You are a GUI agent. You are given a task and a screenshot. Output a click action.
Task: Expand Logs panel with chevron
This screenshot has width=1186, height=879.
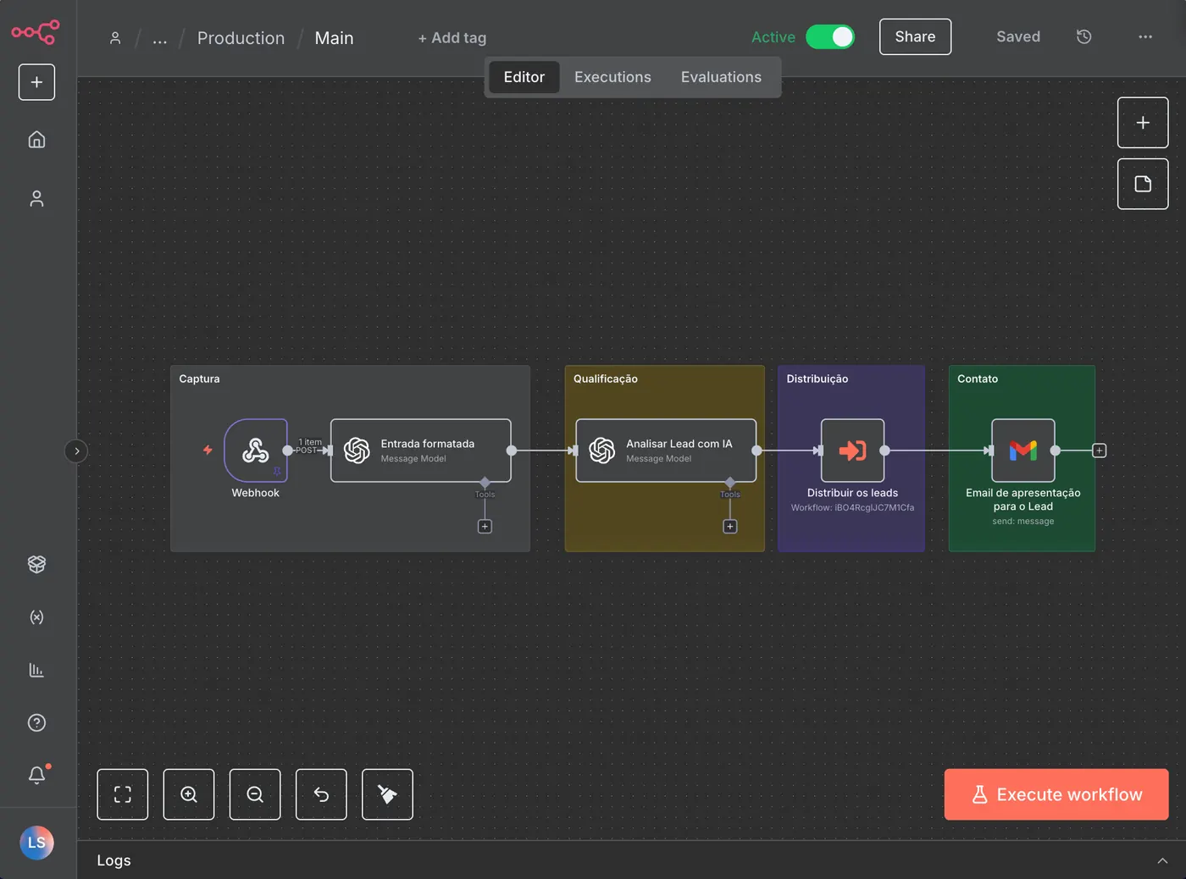click(1162, 860)
